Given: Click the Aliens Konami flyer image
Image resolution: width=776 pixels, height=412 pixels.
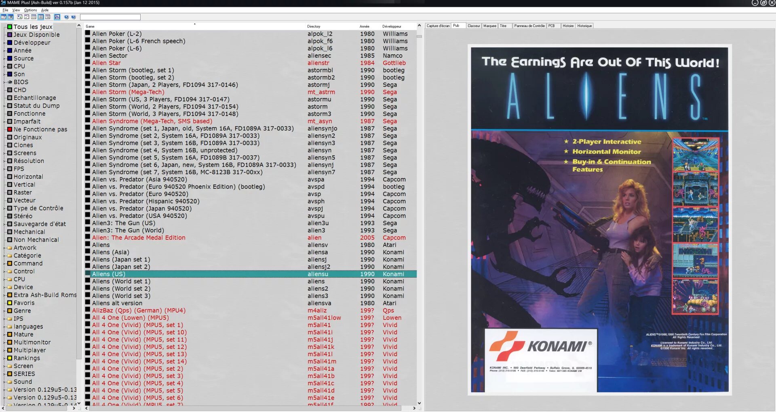Looking at the screenshot, I should (x=600, y=220).
